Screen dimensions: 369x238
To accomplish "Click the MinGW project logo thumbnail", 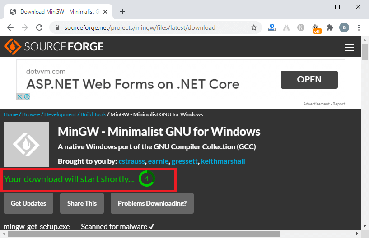I will click(x=26, y=145).
